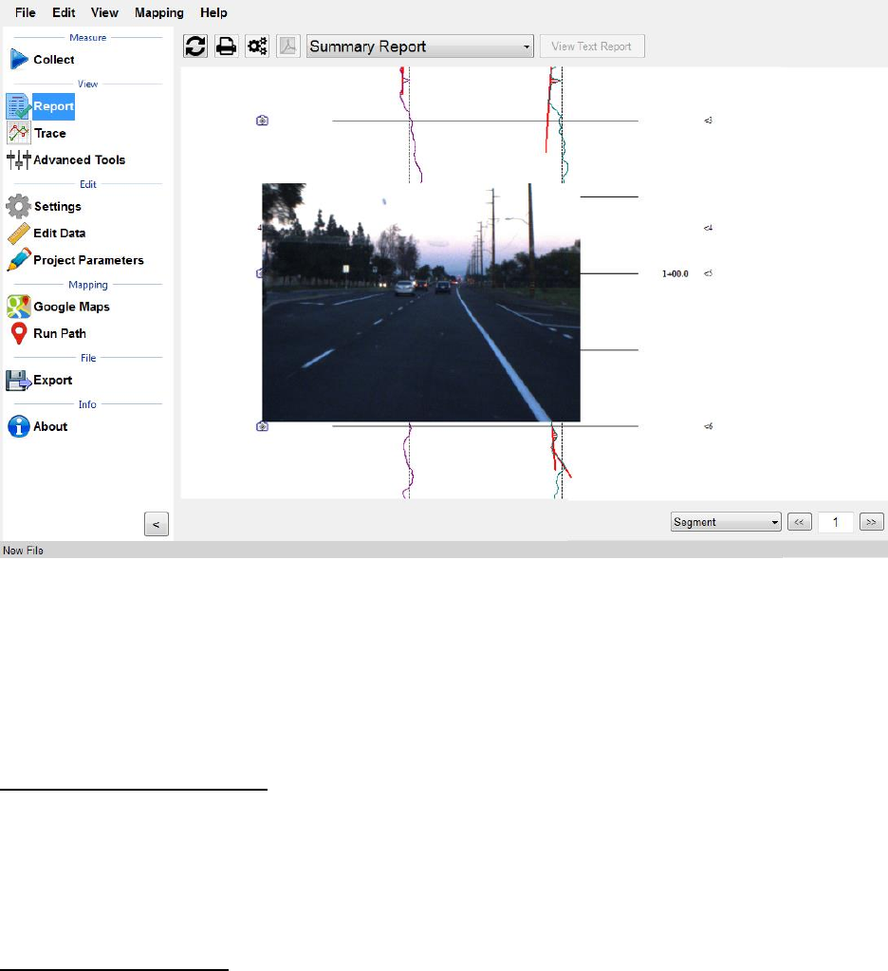Select the Project Parameters label
Image resolution: width=888 pixels, height=971 pixels.
88,260
